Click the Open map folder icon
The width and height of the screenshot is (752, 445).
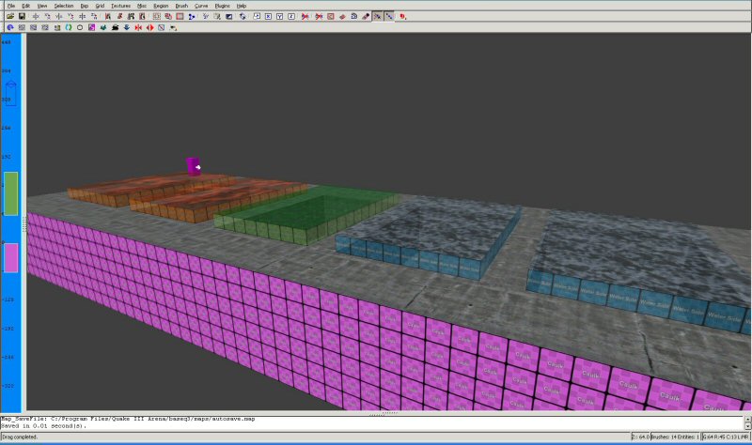click(8, 16)
